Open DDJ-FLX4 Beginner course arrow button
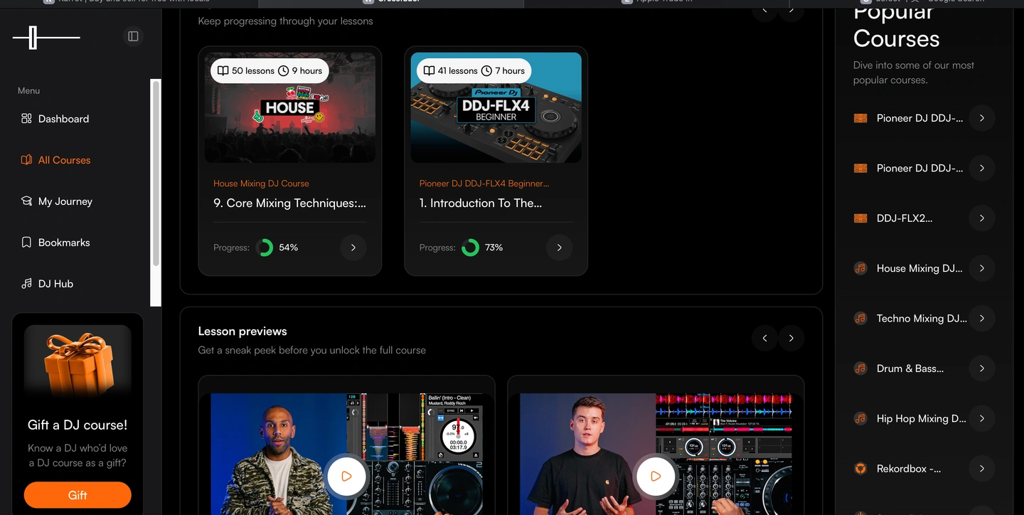 (x=559, y=248)
